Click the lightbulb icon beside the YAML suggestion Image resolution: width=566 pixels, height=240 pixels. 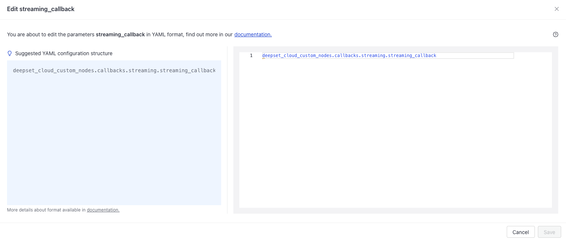(10, 53)
